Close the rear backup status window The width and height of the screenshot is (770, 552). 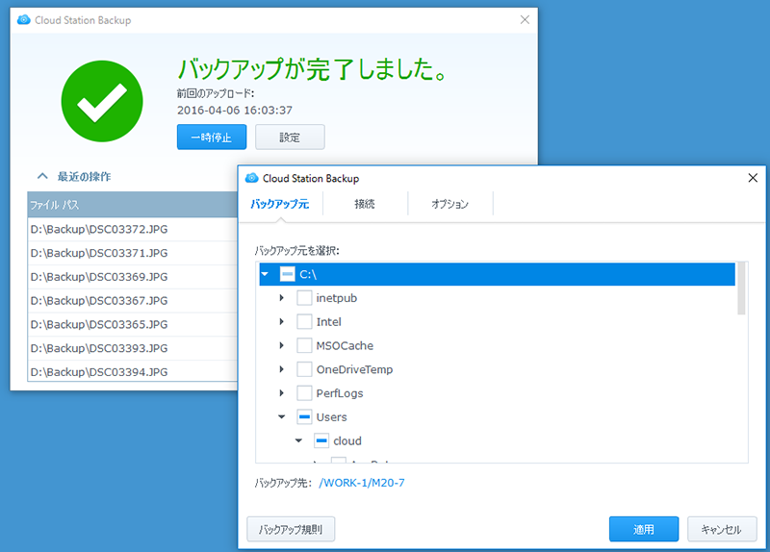[525, 19]
